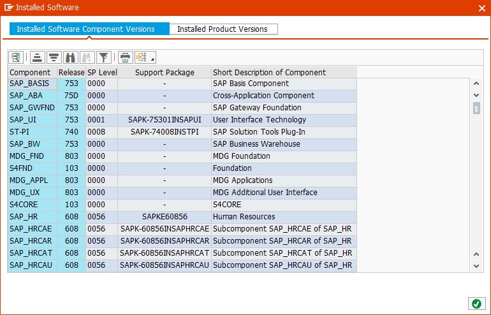The image size is (491, 315).
Task: Click the Find Next binoculars-plus icon
Action: coord(87,57)
